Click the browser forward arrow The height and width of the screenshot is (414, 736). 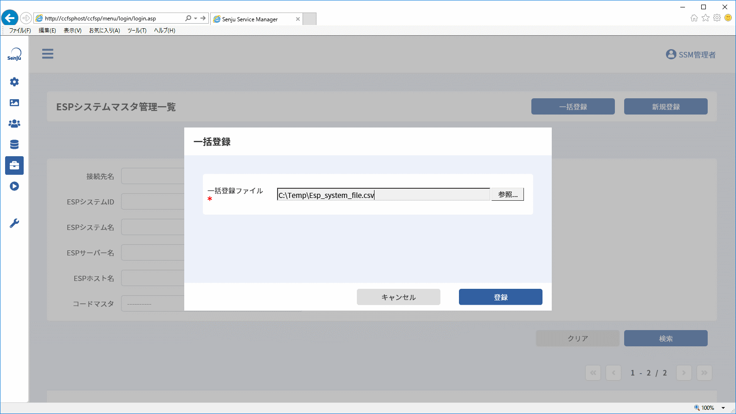coord(26,19)
